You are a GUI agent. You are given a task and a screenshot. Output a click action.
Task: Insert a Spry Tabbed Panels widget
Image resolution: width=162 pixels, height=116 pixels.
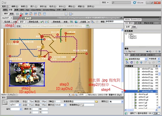31,14
